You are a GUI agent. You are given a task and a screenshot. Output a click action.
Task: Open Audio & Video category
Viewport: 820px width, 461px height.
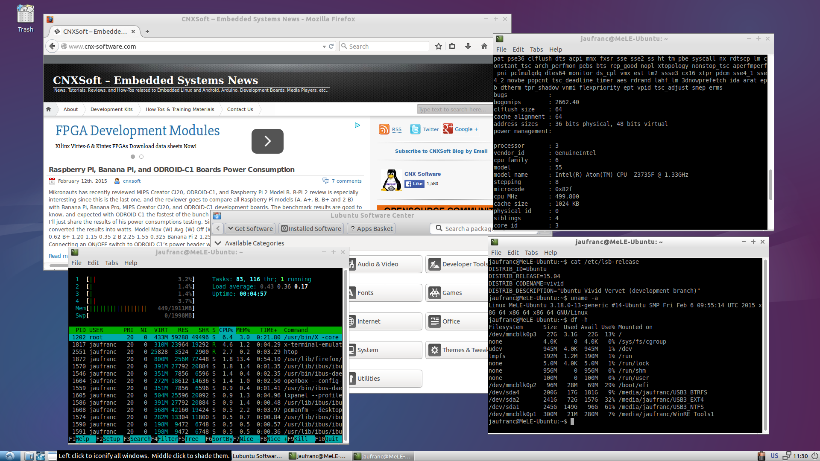point(386,264)
